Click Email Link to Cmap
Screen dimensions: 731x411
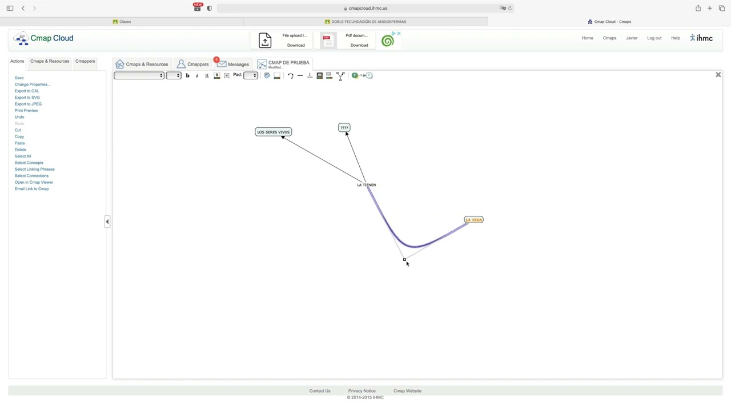(x=31, y=189)
